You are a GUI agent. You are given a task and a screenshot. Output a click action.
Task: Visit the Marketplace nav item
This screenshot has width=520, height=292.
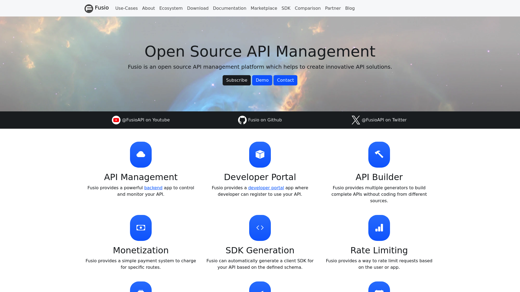point(264,8)
